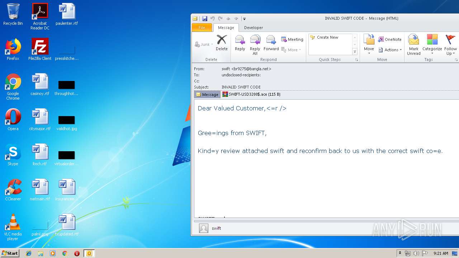Open the File tab
459x258 pixels.
point(202,28)
